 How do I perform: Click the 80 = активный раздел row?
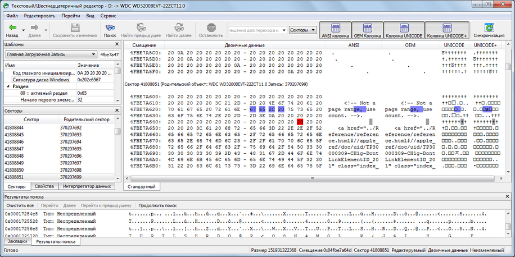[59, 93]
